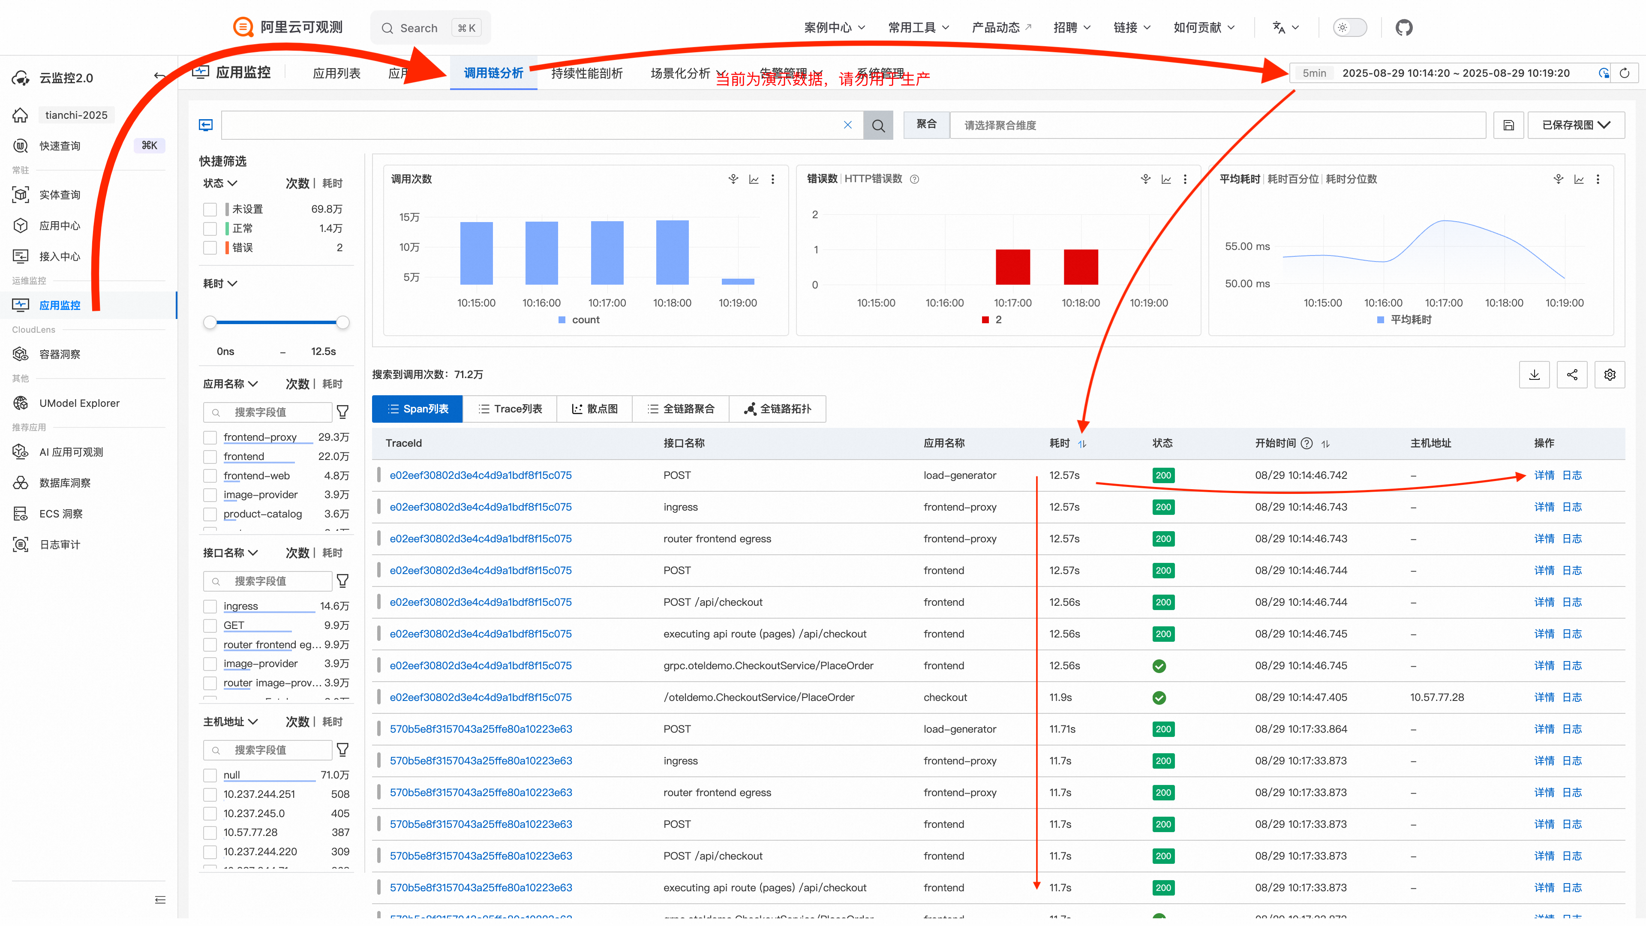Switch to the Trace列表 tab

click(x=510, y=409)
